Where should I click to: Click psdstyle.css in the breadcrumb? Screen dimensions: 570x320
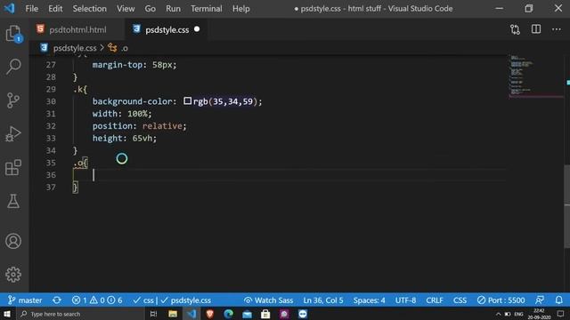(75, 48)
